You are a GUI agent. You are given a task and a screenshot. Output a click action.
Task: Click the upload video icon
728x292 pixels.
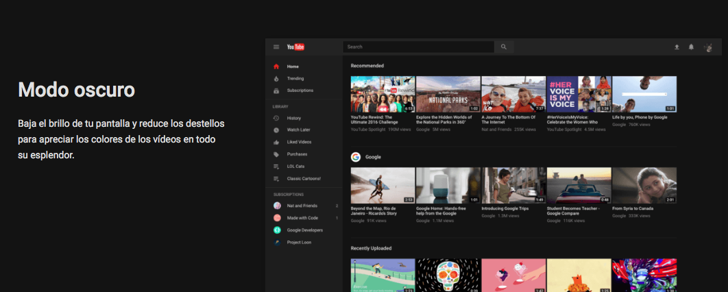pyautogui.click(x=677, y=47)
